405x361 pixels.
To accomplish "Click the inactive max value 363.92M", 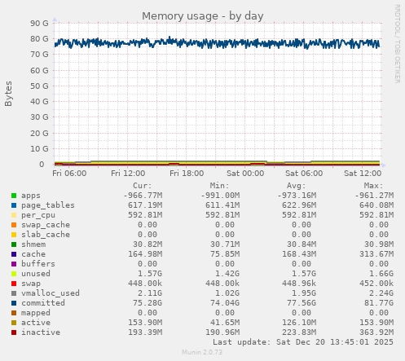I will pos(376,332).
